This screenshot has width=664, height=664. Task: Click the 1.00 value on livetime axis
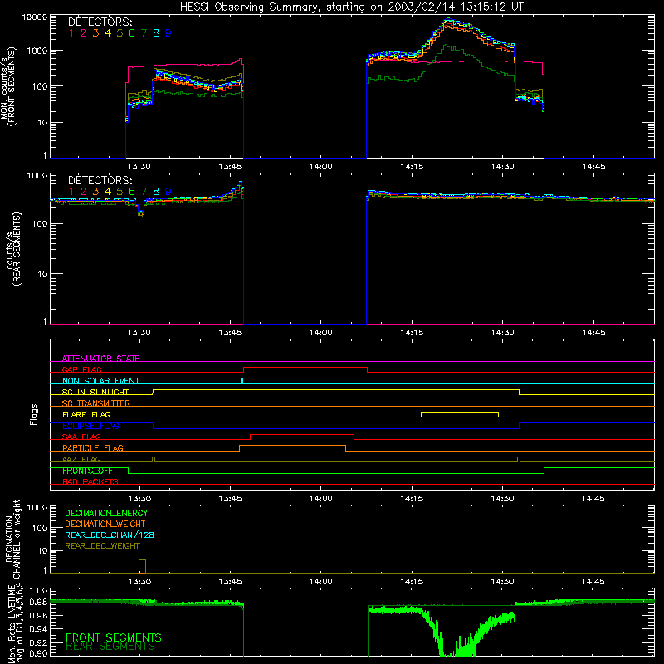pyautogui.click(x=38, y=591)
